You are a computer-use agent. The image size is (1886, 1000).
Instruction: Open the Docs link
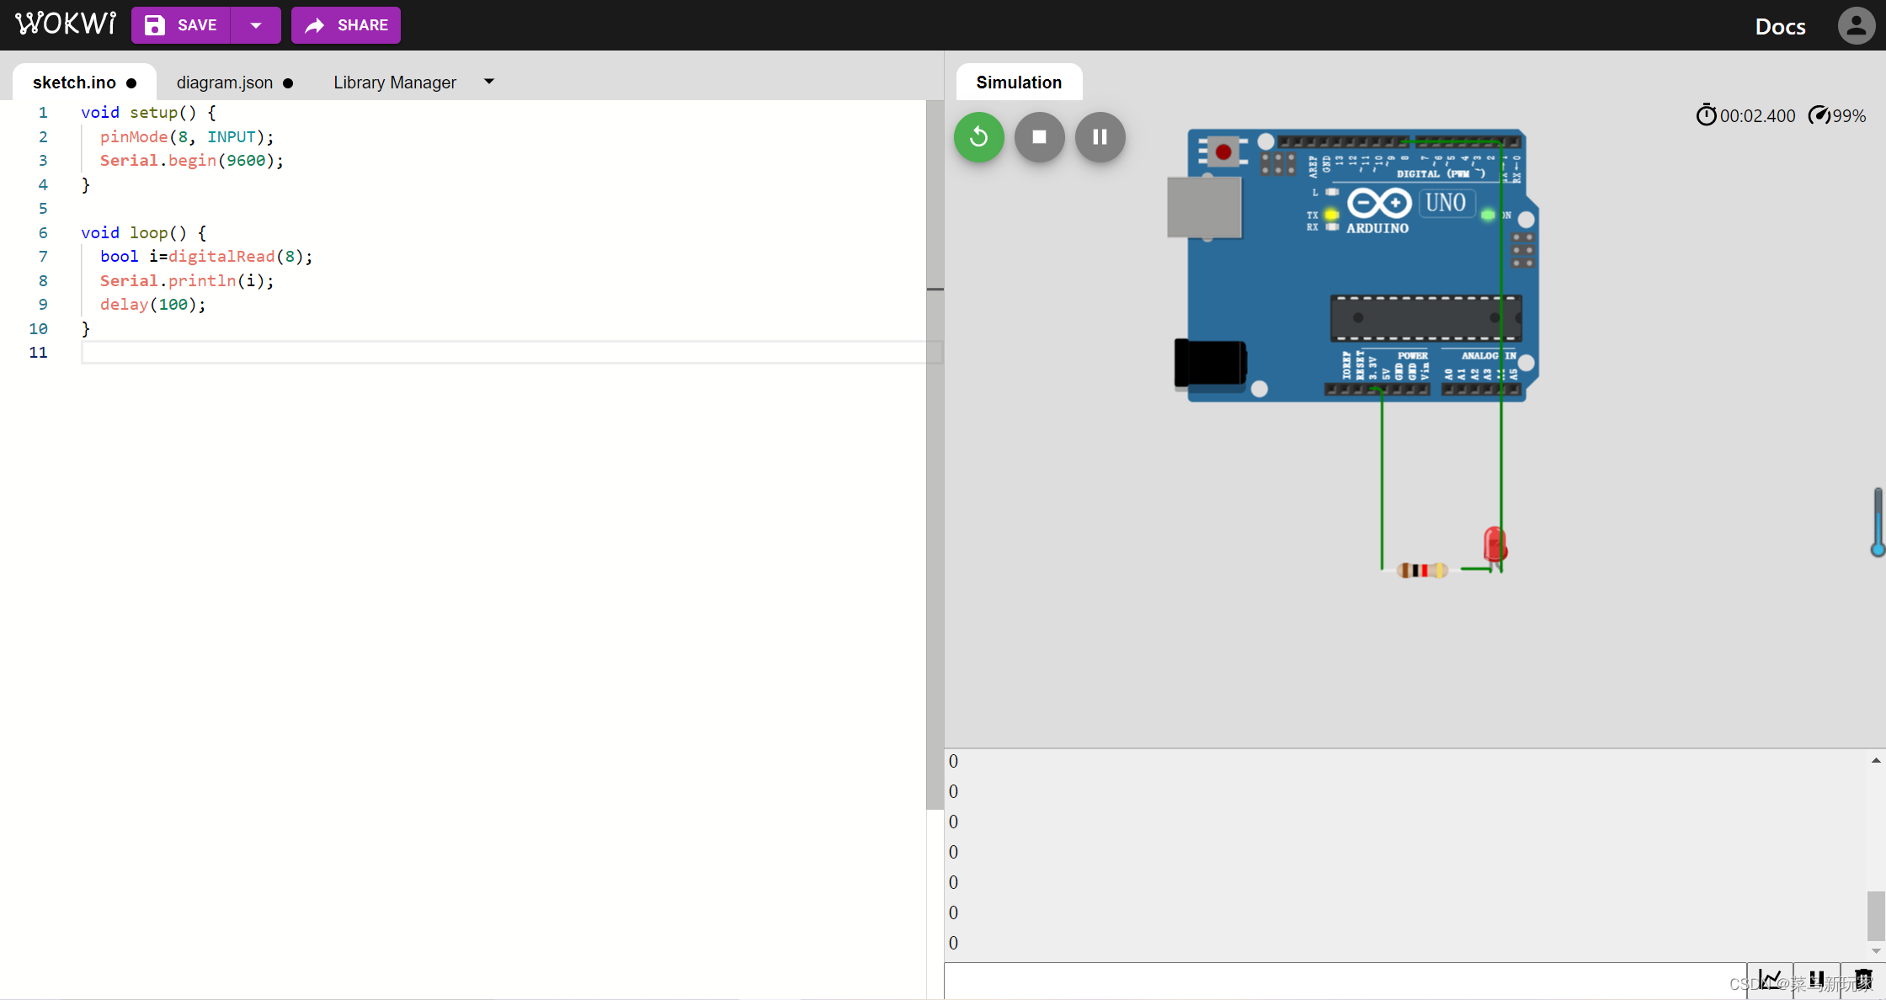click(1780, 27)
